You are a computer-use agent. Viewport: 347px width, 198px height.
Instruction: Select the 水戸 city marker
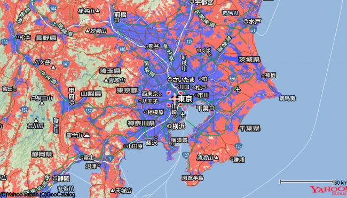pyautogui.click(x=246, y=21)
